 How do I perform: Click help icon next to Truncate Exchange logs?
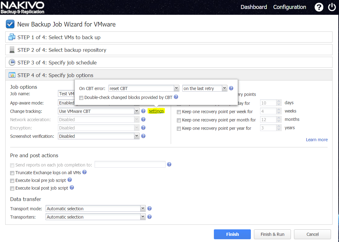pyautogui.click(x=84, y=172)
